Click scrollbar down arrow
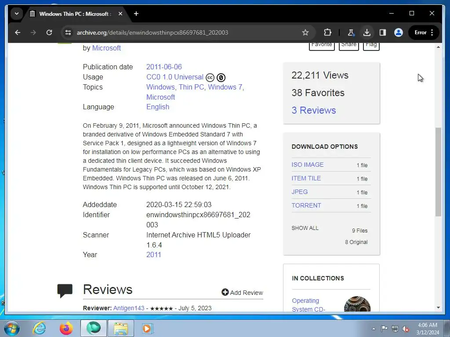The height and width of the screenshot is (337, 450). 438,308
